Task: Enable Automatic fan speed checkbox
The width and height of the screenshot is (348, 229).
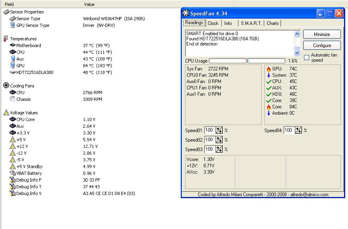Action: (x=306, y=58)
